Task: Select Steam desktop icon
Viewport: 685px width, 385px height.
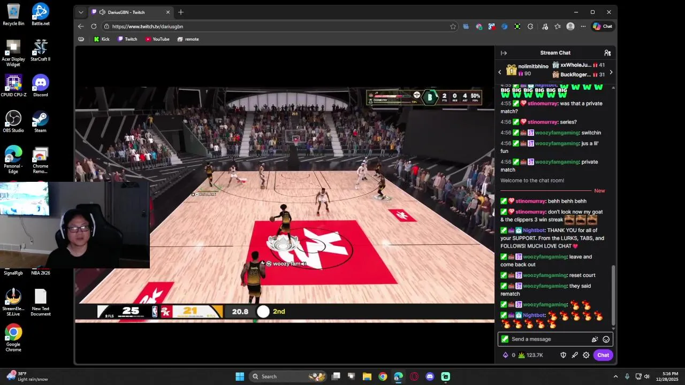Action: [41, 121]
